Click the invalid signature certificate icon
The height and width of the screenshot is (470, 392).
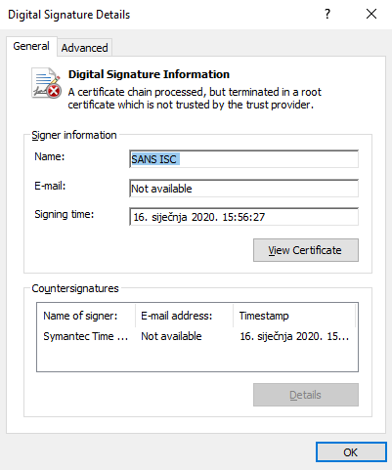46,83
